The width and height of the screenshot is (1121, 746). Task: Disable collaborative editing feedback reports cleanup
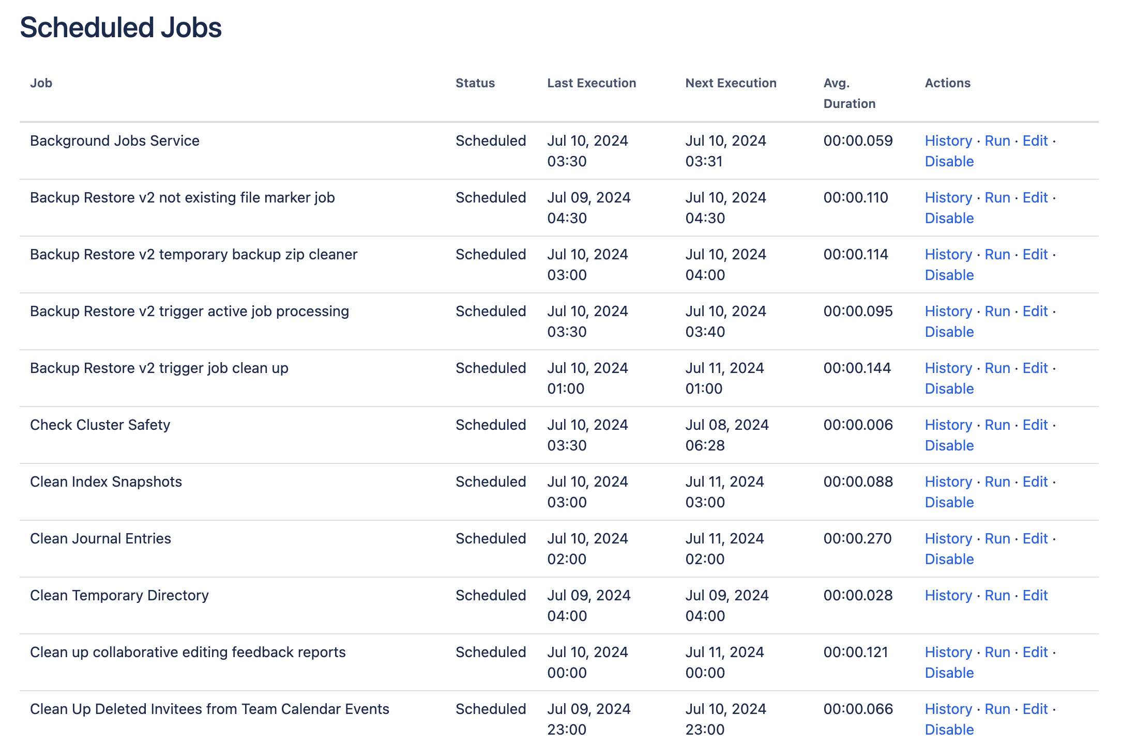pos(949,673)
